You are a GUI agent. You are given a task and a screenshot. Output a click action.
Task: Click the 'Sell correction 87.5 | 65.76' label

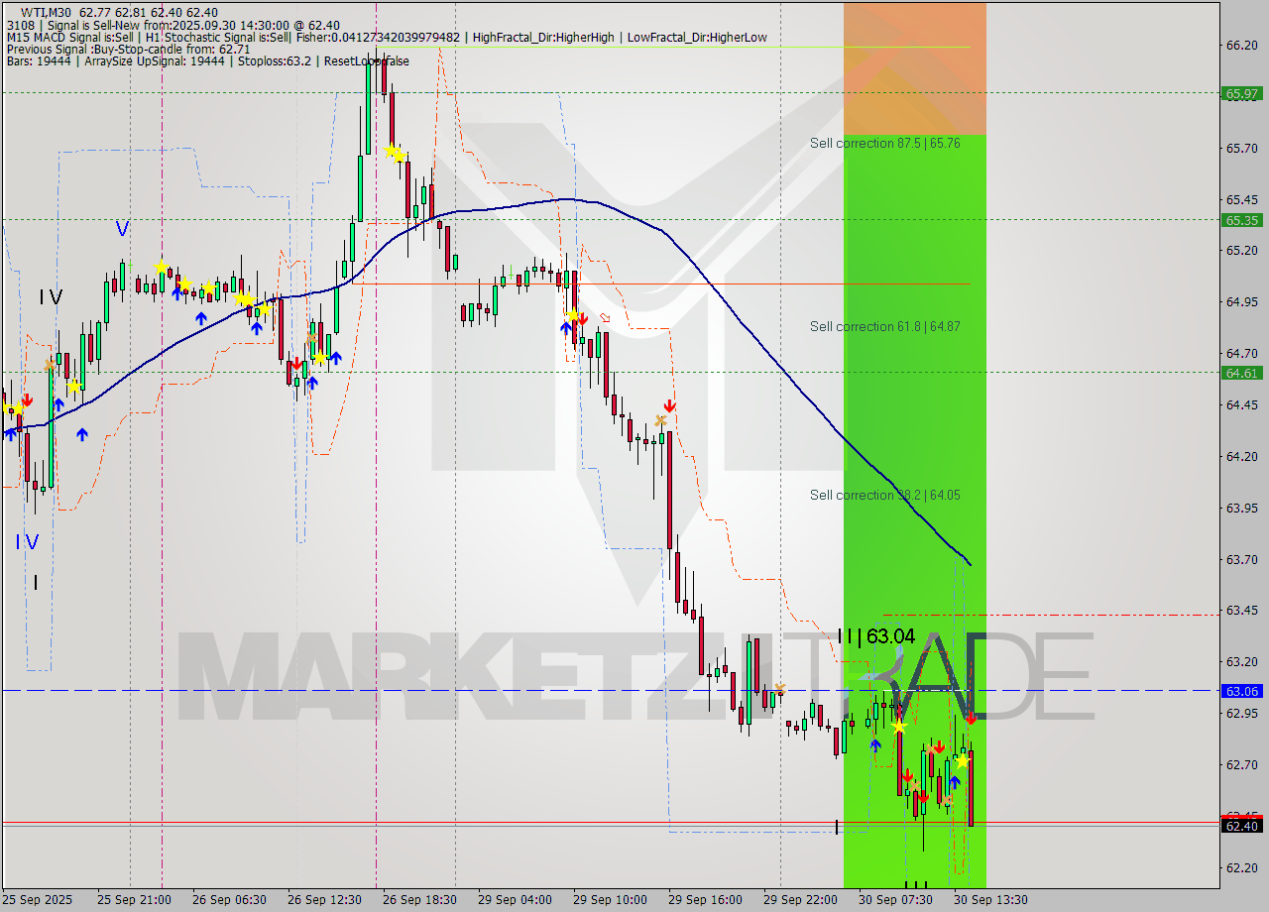coord(885,144)
